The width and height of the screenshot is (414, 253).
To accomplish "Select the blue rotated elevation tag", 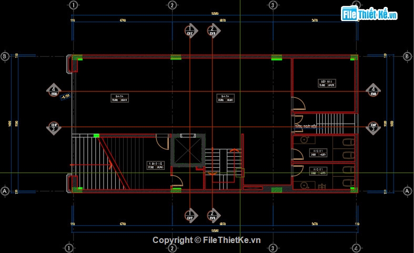I will coord(65,97).
